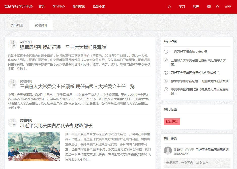Open 一月习近平精彩镜头全纪录 in hot news

tap(189, 52)
